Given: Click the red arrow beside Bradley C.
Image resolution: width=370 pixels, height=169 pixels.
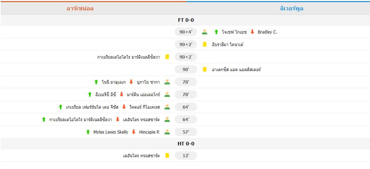Looking at the screenshot, I should 252,32.
